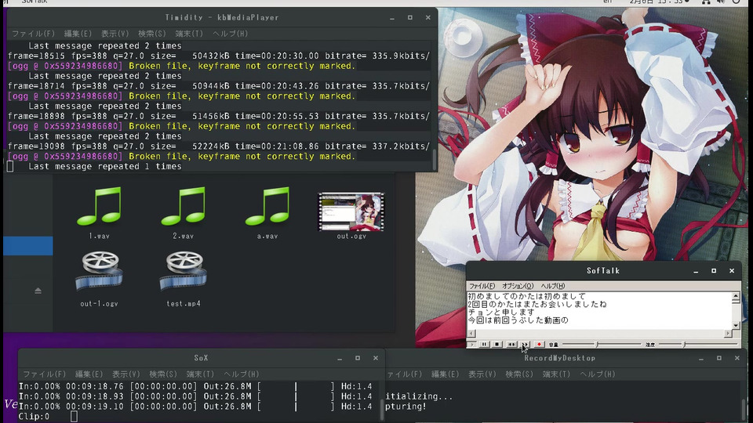Open 端末(T) menu in RecordMyDesktop window

[556, 374]
